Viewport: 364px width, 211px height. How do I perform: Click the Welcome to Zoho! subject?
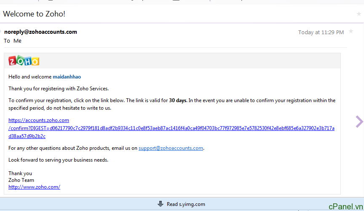click(34, 14)
